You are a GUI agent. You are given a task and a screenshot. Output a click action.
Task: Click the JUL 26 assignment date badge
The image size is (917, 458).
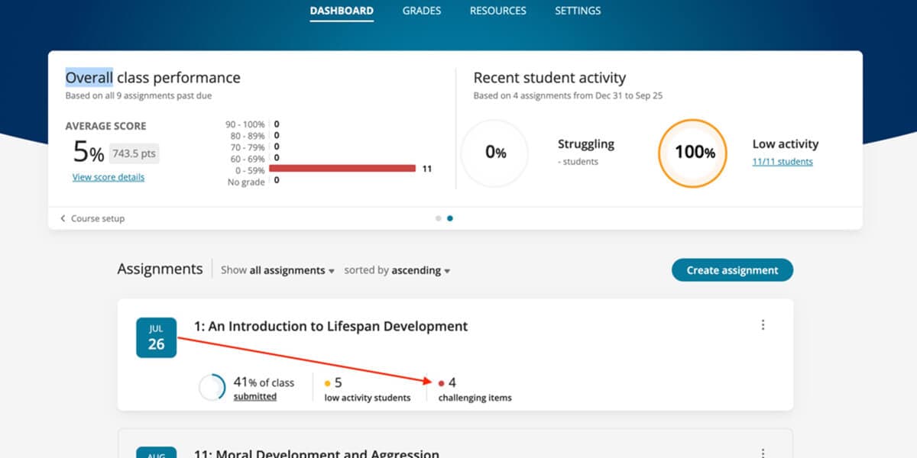156,337
